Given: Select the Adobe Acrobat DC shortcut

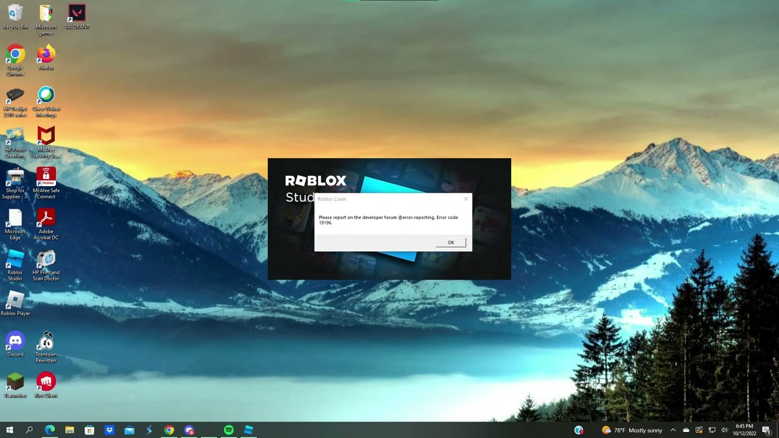Looking at the screenshot, I should 46,224.
